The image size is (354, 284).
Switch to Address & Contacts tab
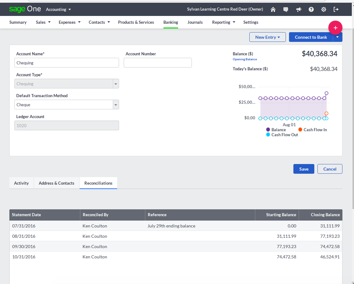(57, 183)
